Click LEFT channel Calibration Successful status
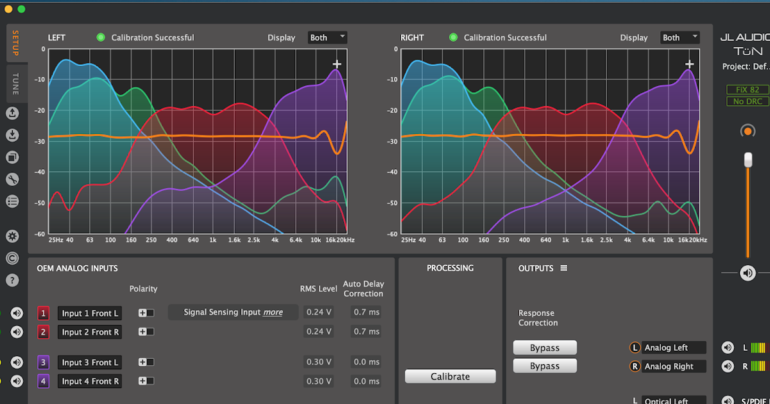 click(146, 38)
